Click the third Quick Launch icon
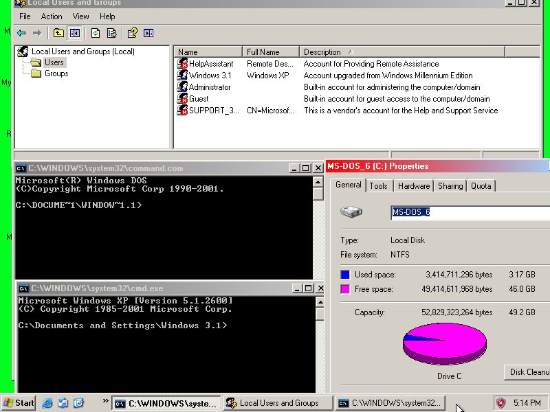Image resolution: width=550 pixels, height=412 pixels. (x=78, y=403)
